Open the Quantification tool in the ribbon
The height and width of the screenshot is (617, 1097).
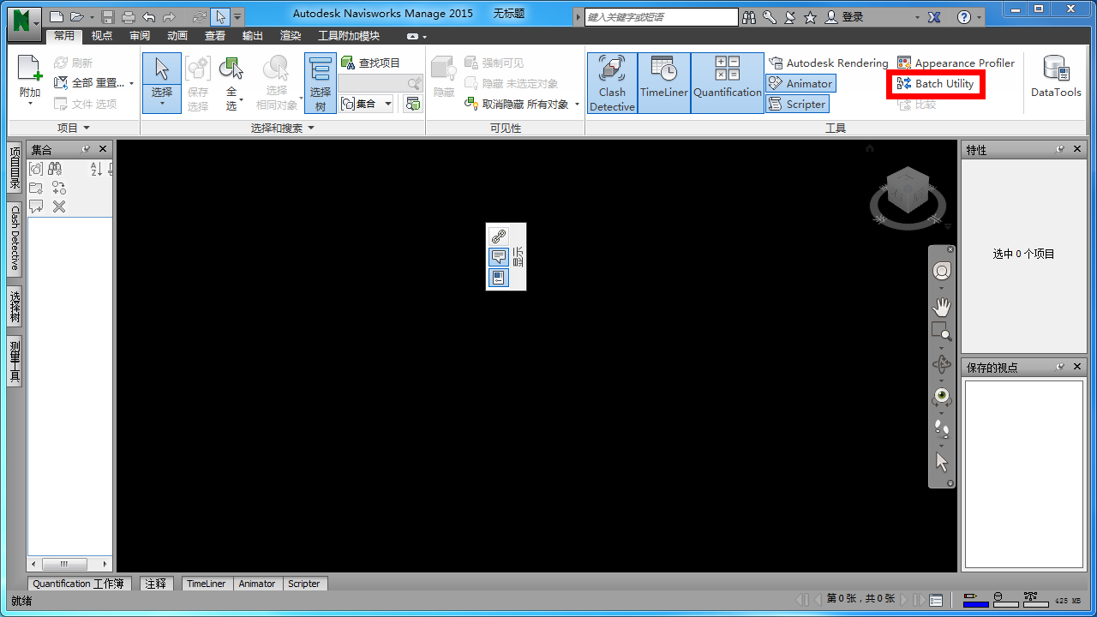[x=728, y=83]
